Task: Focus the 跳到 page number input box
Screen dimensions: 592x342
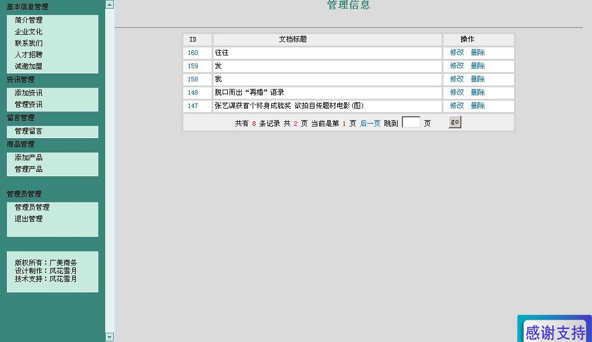Action: point(411,122)
